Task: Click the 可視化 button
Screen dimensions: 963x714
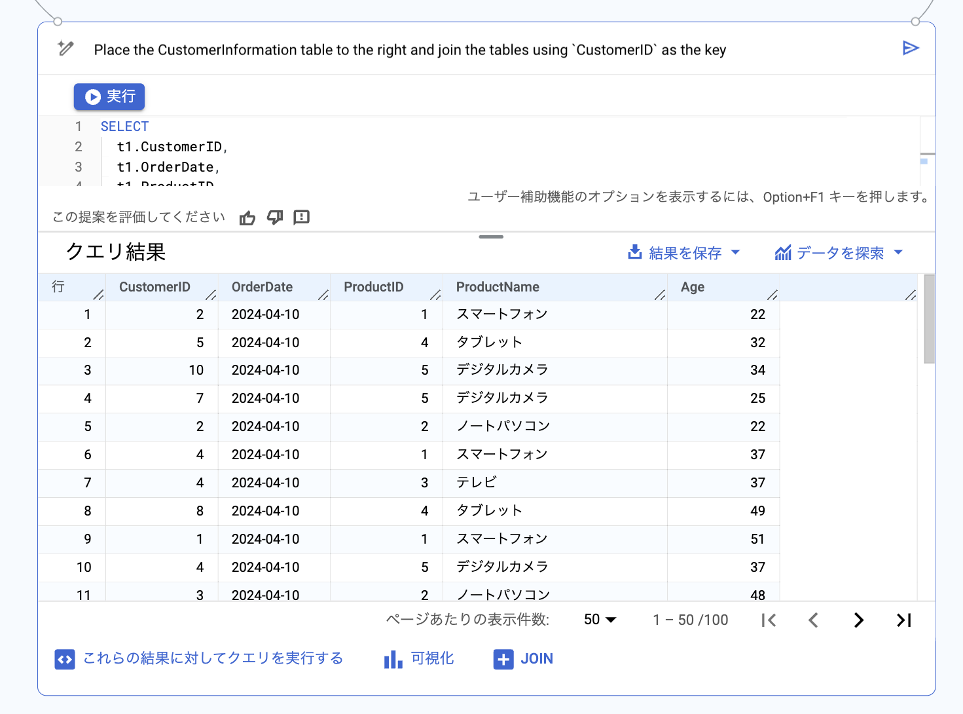Action: [419, 659]
